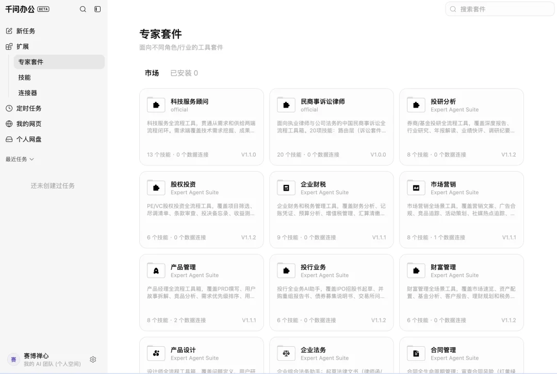Image resolution: width=557 pixels, height=374 pixels.
Task: Click the 产品设计 palette icon
Action: coord(156,353)
